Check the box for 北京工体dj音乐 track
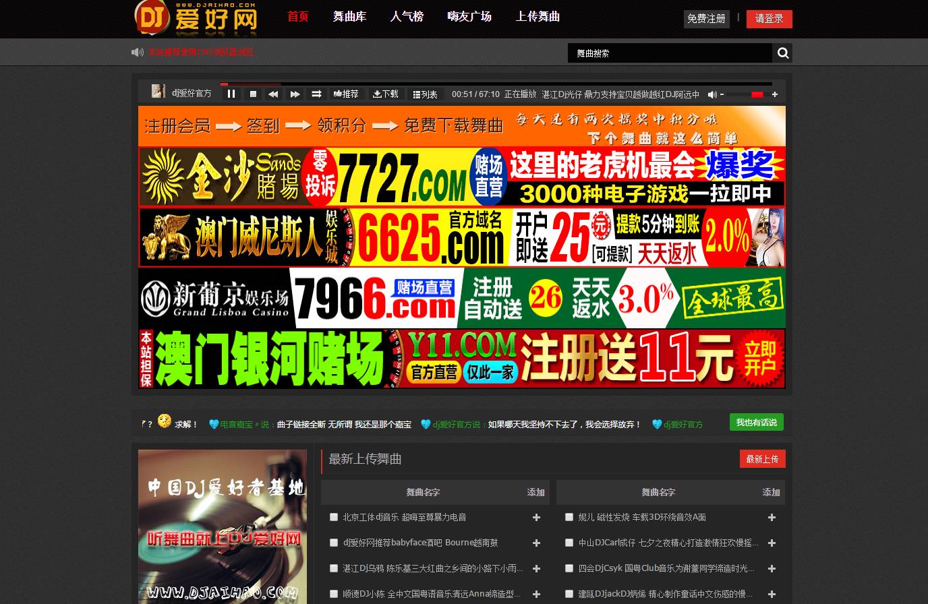The width and height of the screenshot is (928, 604). pyautogui.click(x=334, y=517)
